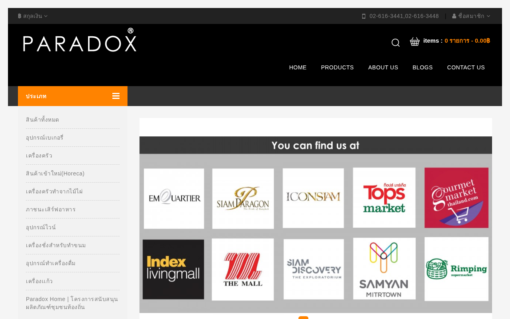Click the Siam Paragon logo tile
This screenshot has width=510, height=319.
[x=243, y=199]
